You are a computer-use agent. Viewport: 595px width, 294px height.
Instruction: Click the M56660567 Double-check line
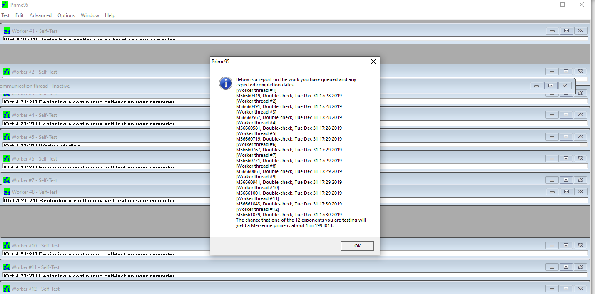point(289,117)
